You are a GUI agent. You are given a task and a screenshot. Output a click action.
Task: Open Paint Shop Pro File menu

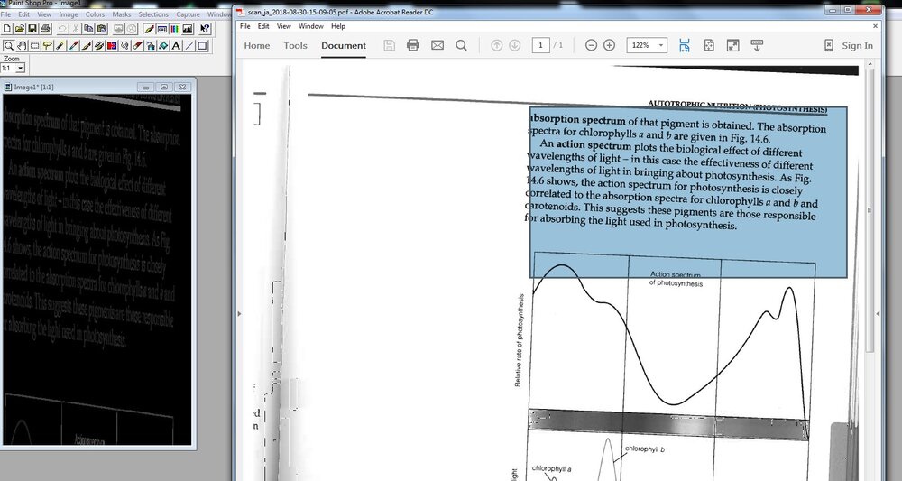(5, 14)
